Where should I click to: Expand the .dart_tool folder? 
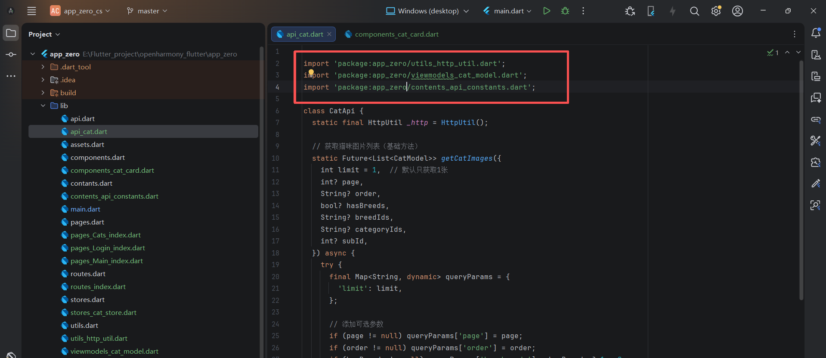click(x=43, y=67)
